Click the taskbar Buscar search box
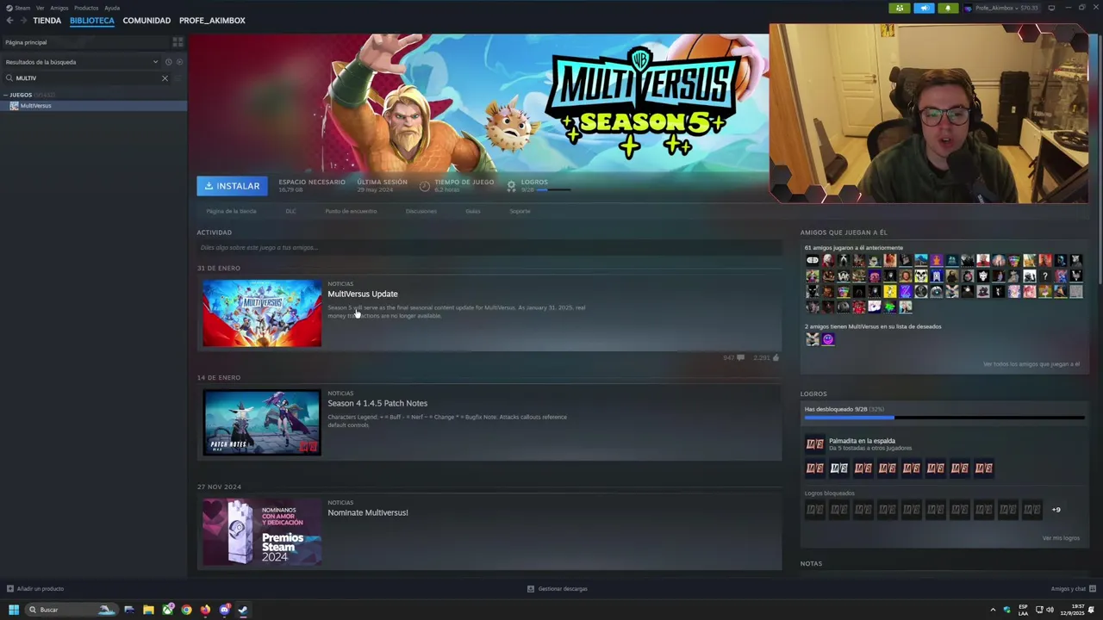The height and width of the screenshot is (620, 1103). (71, 610)
